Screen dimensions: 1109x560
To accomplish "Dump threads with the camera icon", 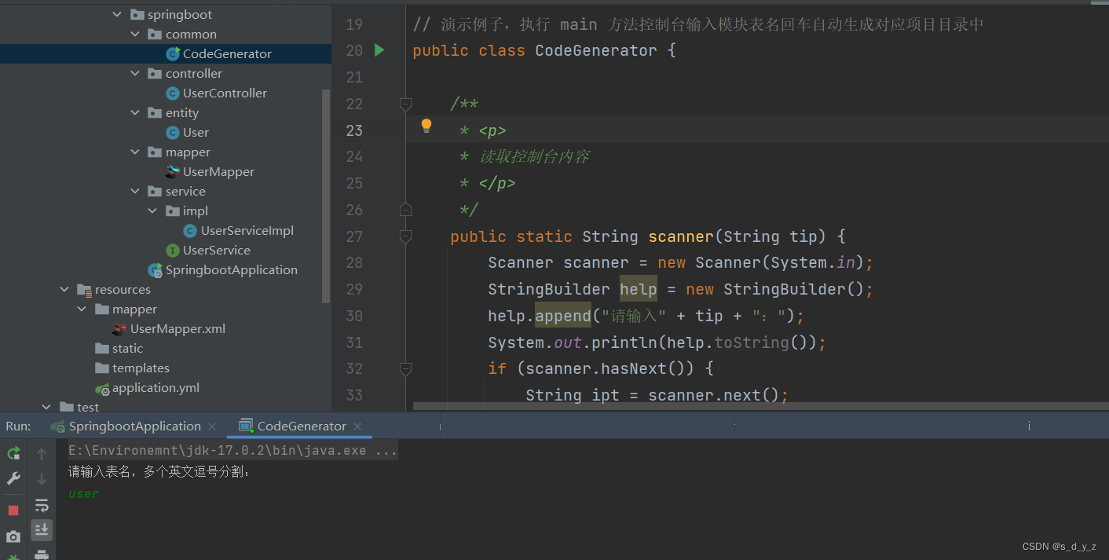I will click(x=13, y=537).
